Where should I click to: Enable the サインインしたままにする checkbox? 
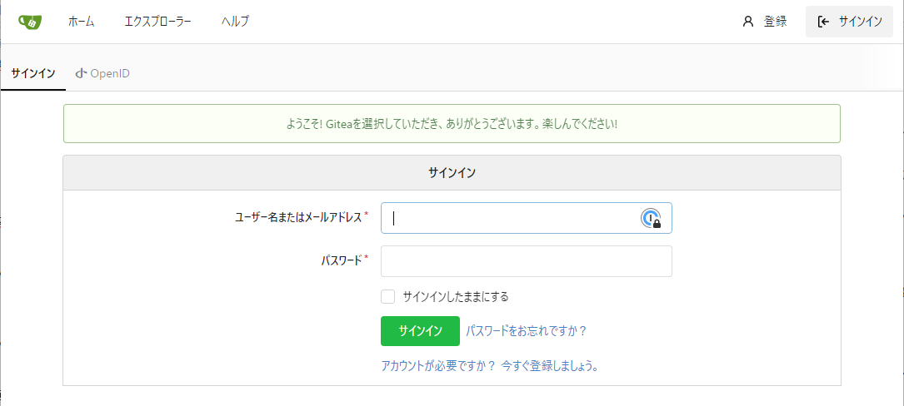click(387, 296)
